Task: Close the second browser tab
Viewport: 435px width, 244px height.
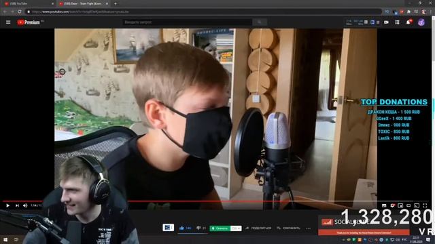Action: [107, 3]
